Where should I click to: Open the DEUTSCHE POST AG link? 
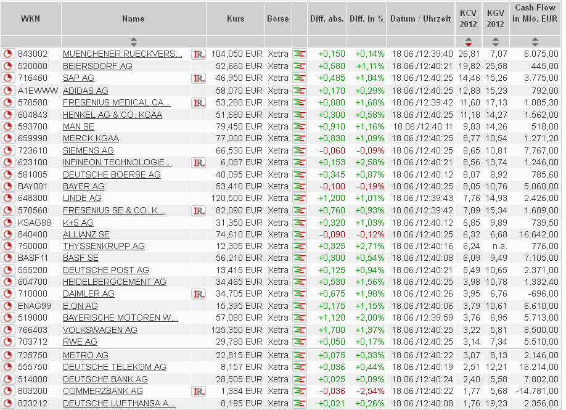tap(106, 270)
